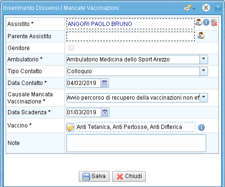Open the calendar picker for Data Contatto
The image size is (225, 187).
pos(105,83)
